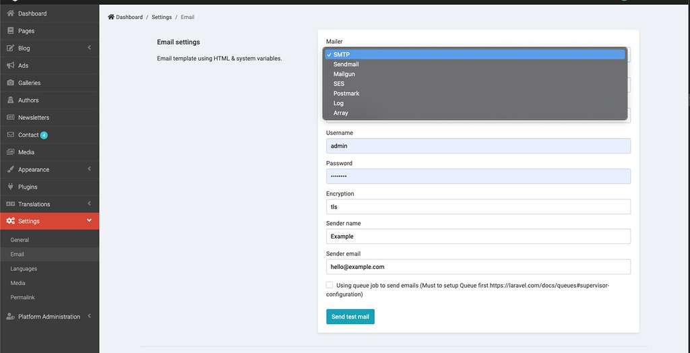Click the Send test mail button
The height and width of the screenshot is (353, 690).
[350, 317]
